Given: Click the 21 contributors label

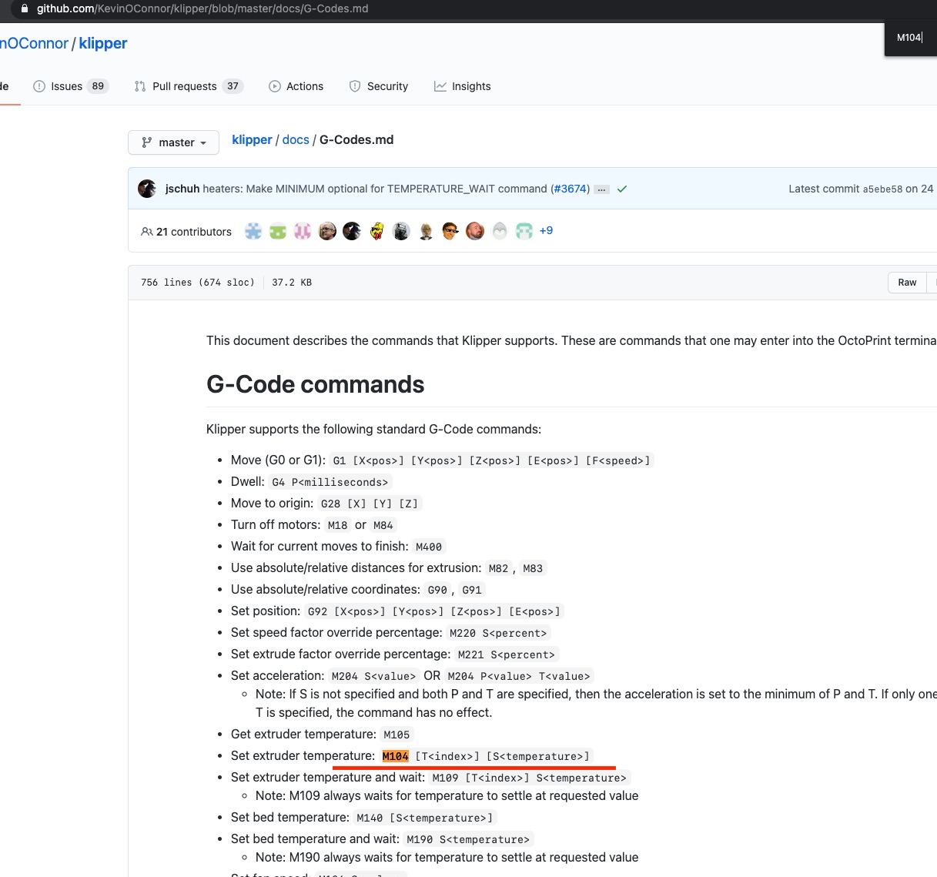Looking at the screenshot, I should 186,232.
